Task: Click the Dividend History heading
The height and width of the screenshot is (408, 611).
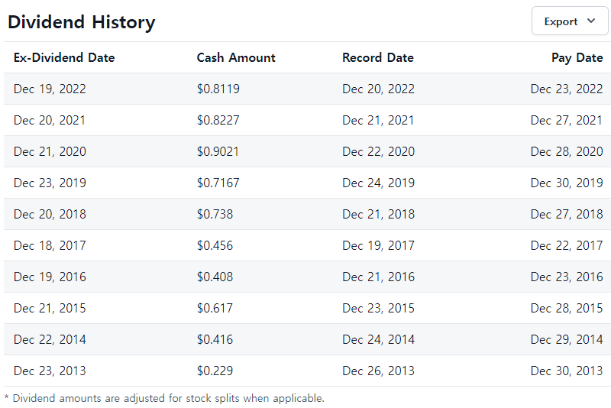Action: tap(82, 22)
